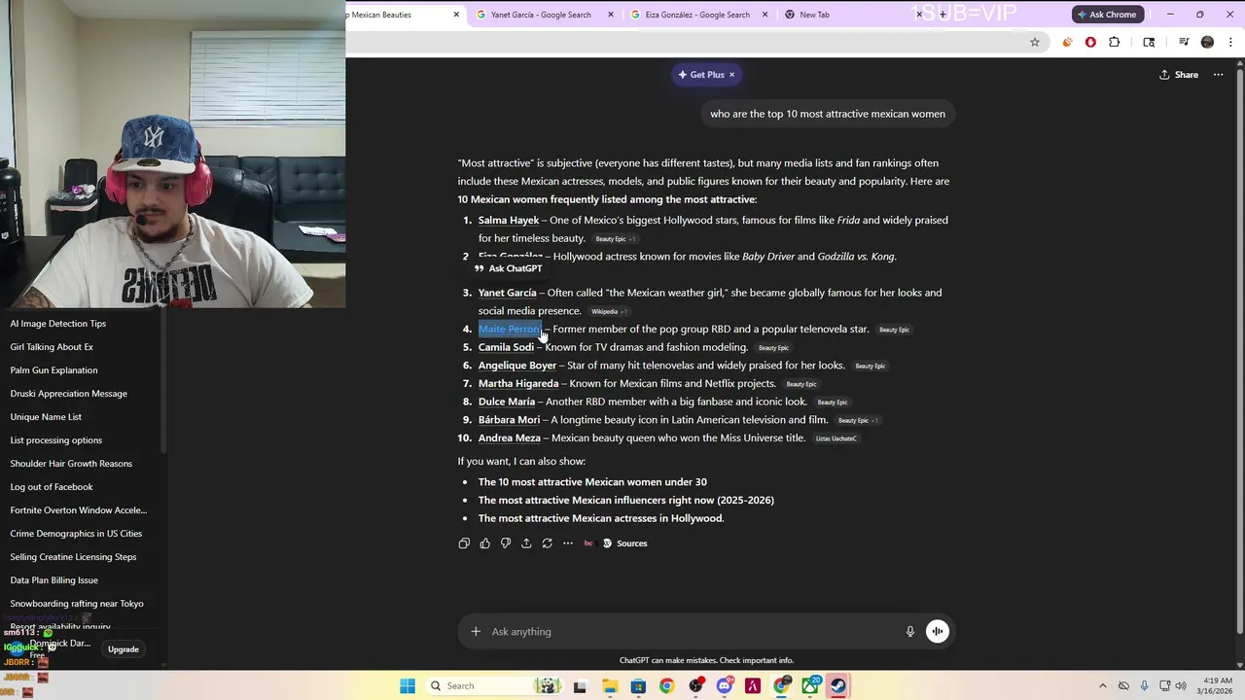
Task: Open the Camila Sodi link
Action: click(506, 347)
